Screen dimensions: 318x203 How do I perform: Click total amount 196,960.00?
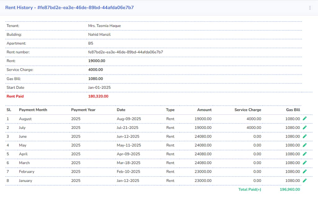[290, 189]
